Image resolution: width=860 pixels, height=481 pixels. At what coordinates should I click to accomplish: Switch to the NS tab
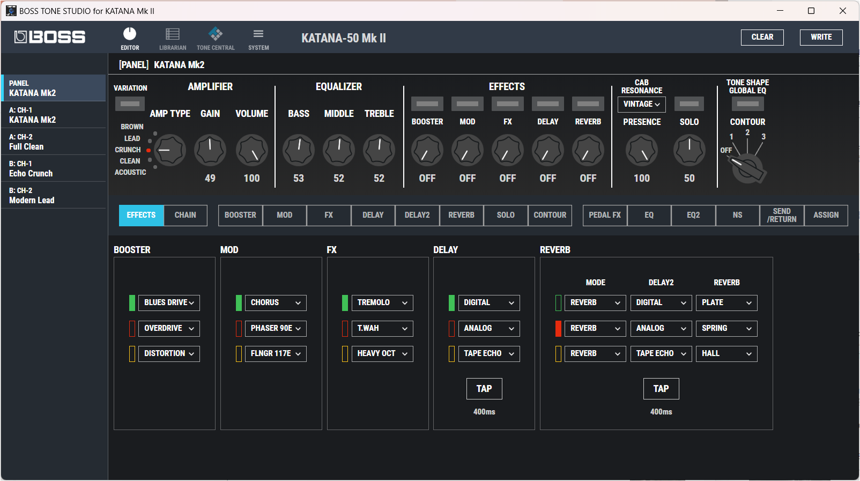click(x=738, y=216)
